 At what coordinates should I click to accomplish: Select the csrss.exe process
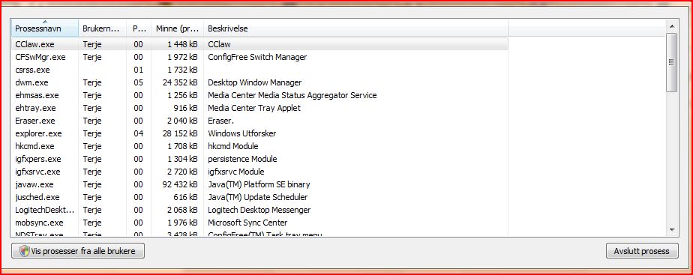259,70
